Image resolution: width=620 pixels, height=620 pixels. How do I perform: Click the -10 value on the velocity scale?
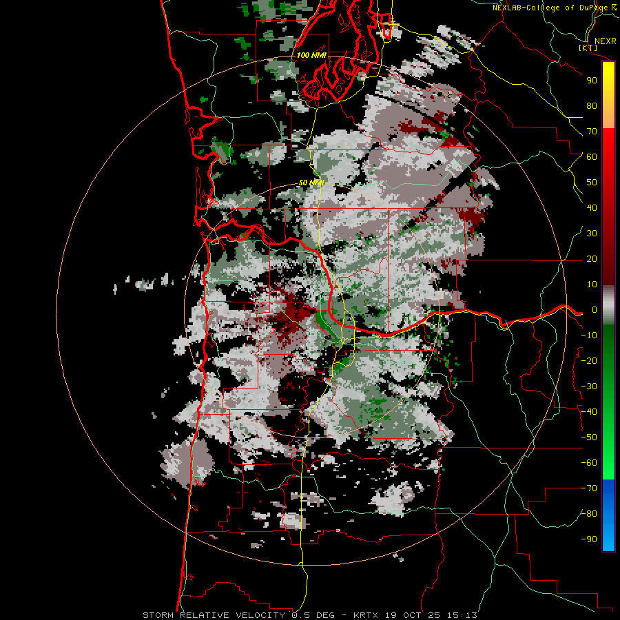pyautogui.click(x=589, y=335)
